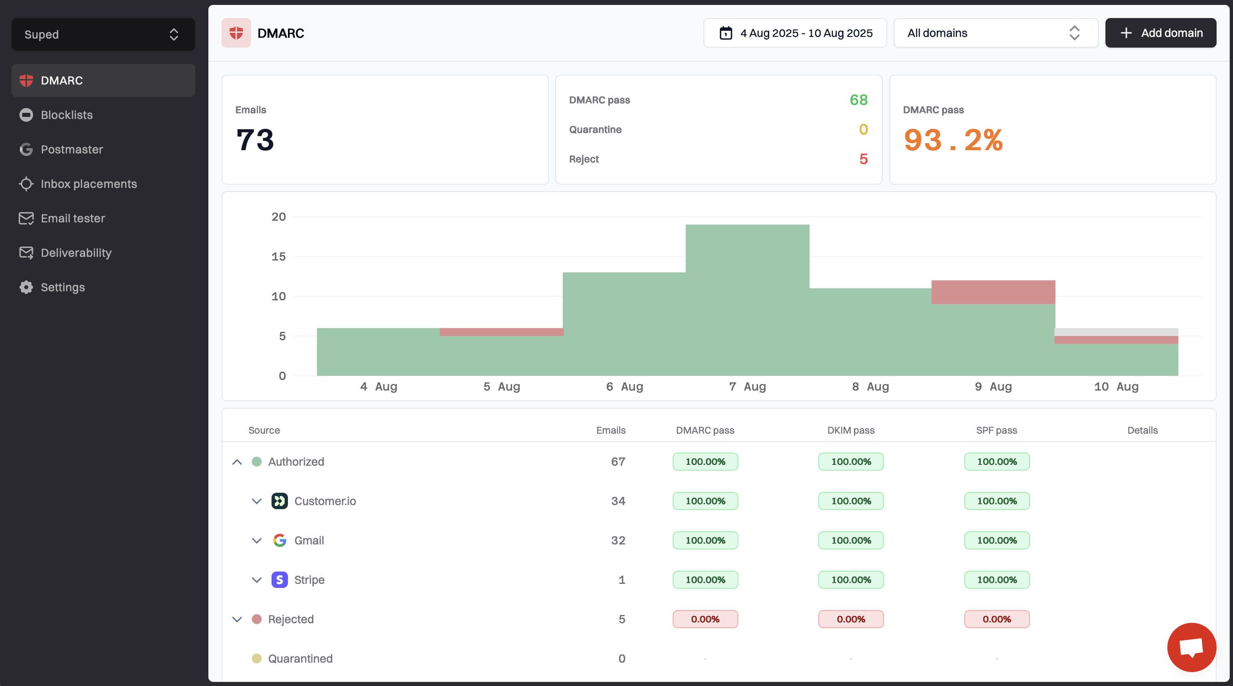
Task: Open the All domains dropdown
Action: 995,33
